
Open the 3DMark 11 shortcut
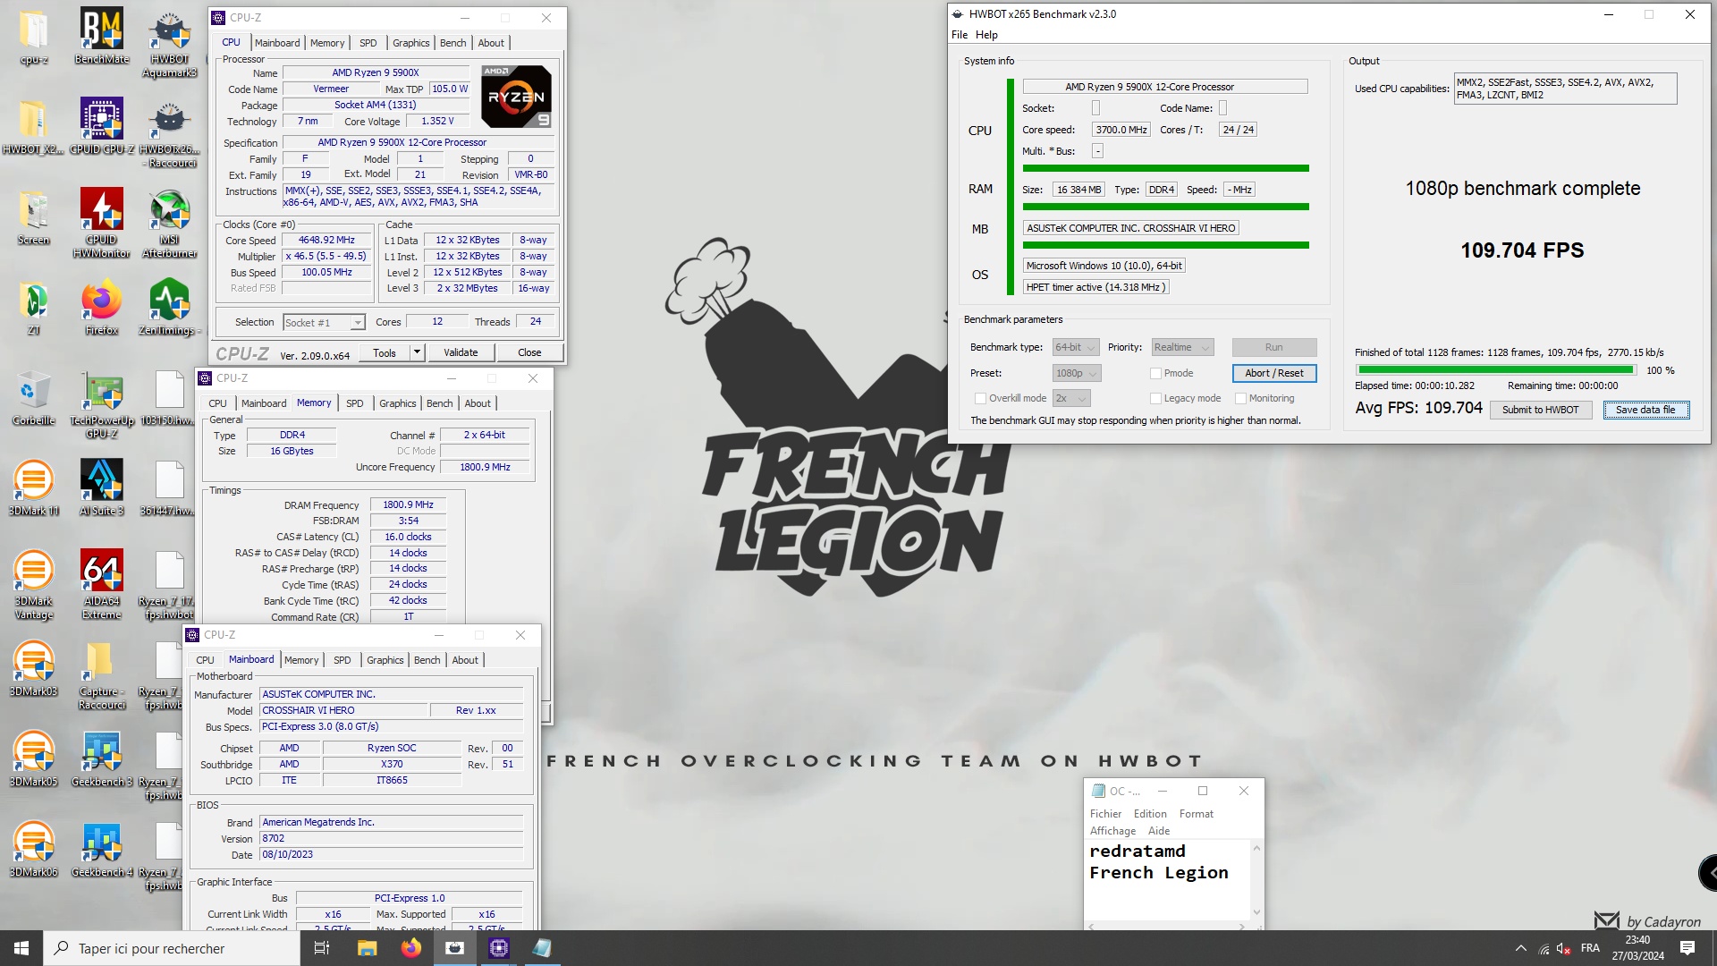pos(33,487)
